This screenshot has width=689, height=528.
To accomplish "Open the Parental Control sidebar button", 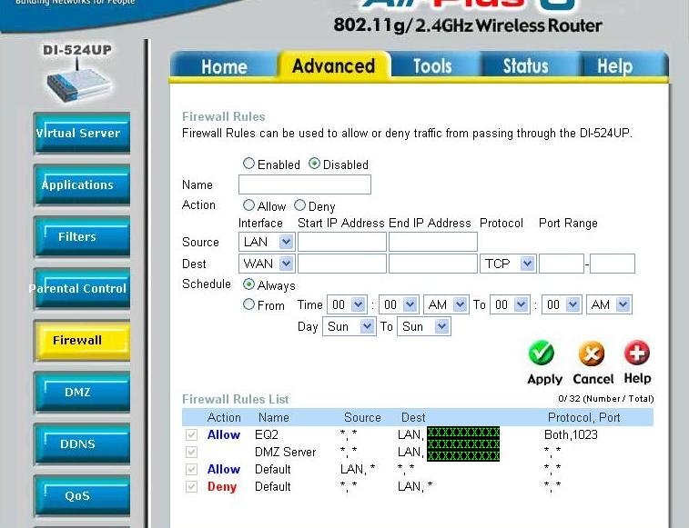I will (x=81, y=289).
